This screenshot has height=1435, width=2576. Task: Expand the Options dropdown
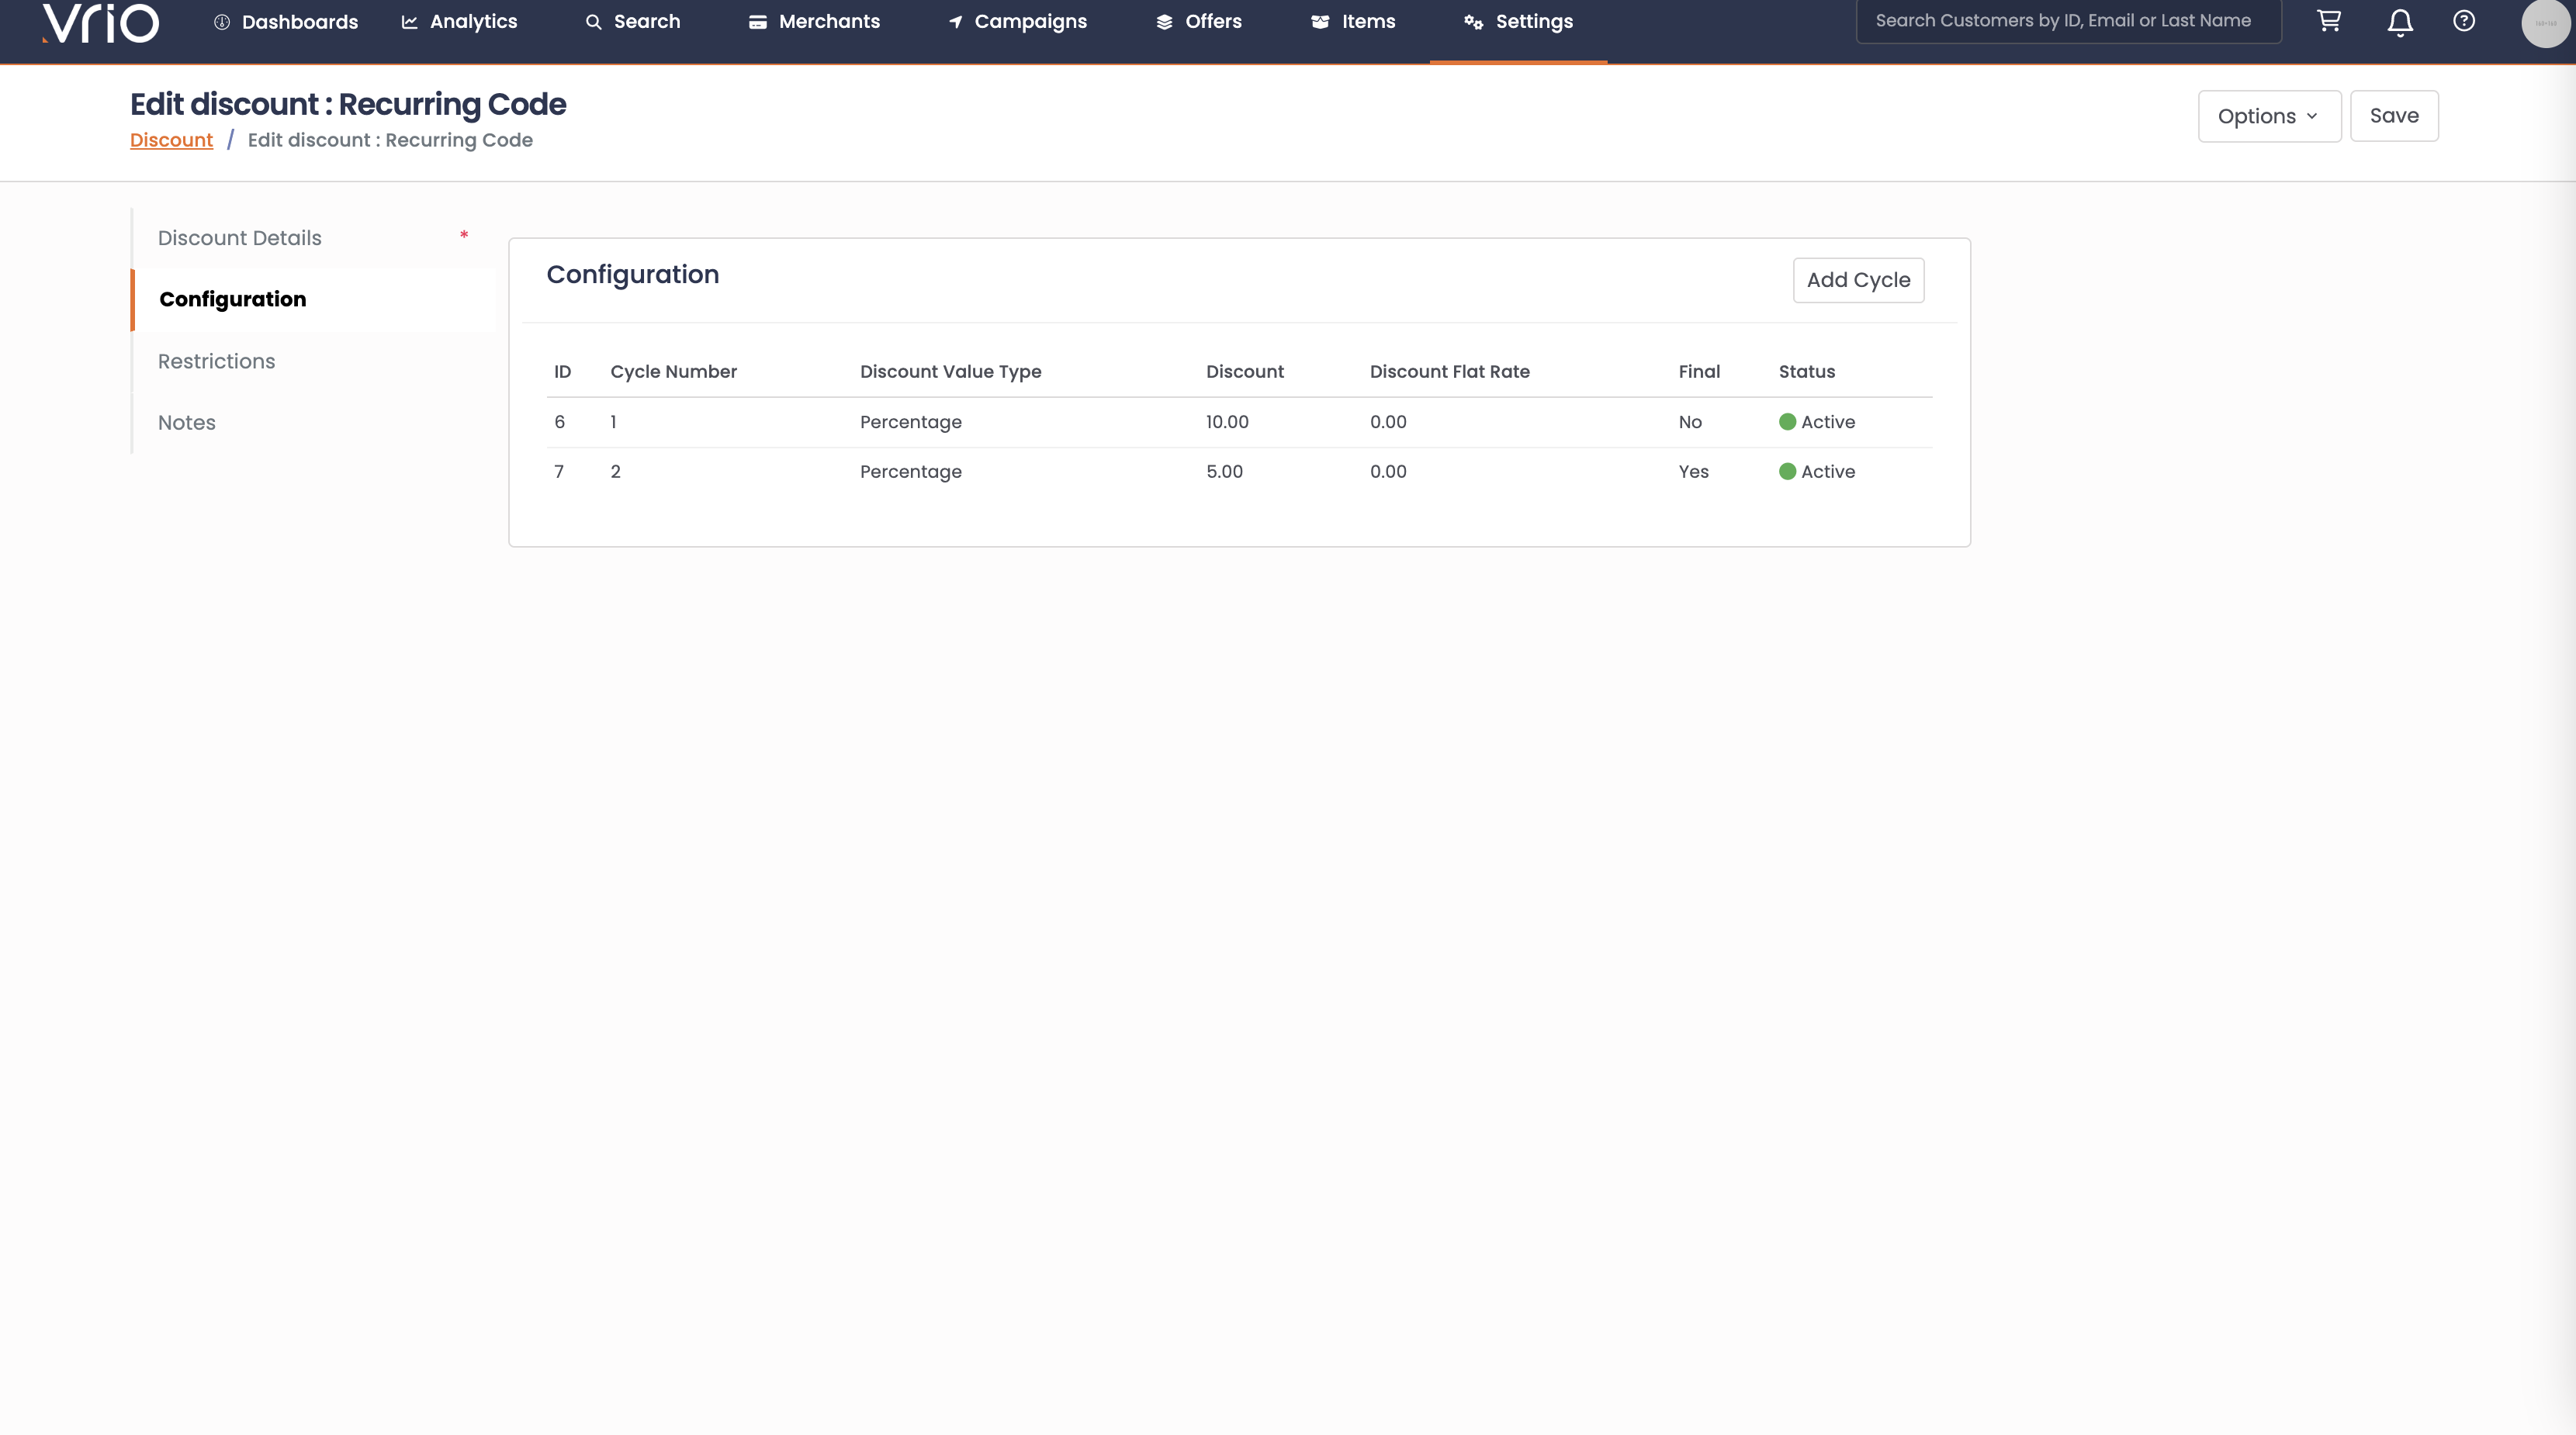pos(2268,116)
